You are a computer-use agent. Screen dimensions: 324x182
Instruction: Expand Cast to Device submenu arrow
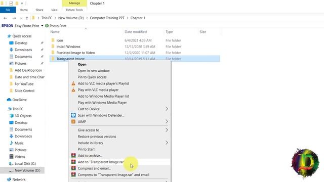[x=167, y=109]
